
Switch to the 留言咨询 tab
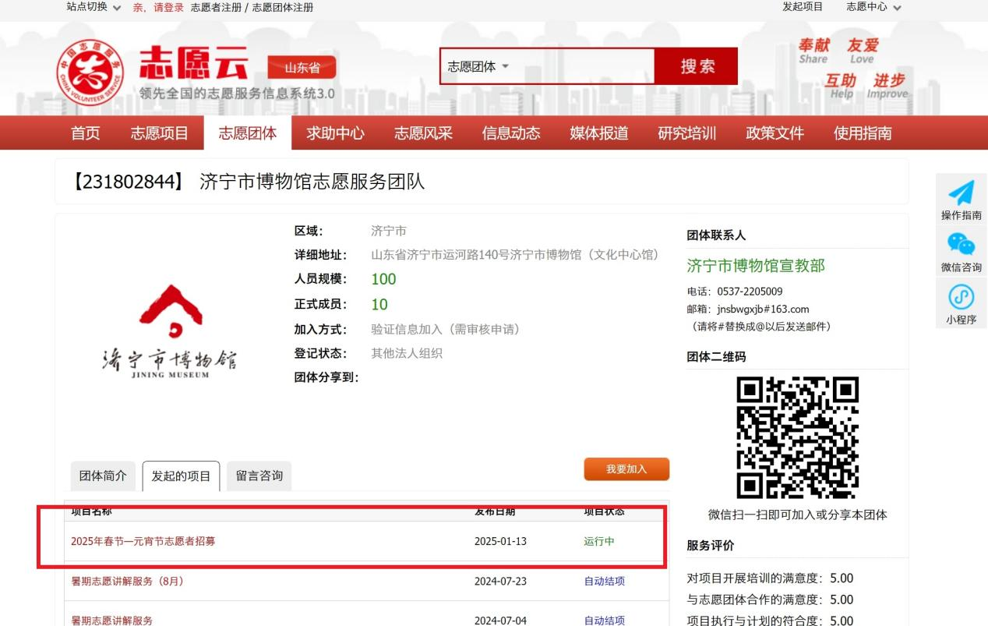point(259,476)
